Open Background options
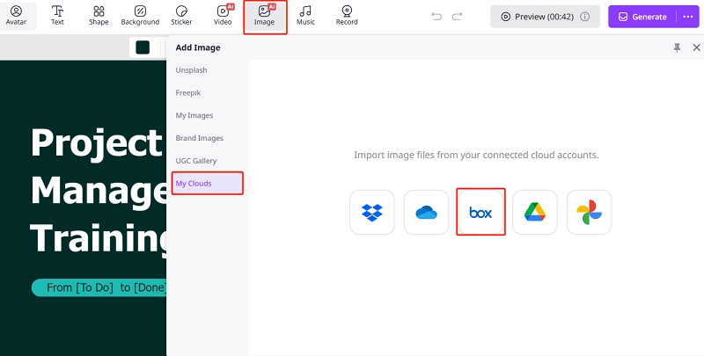 click(140, 16)
